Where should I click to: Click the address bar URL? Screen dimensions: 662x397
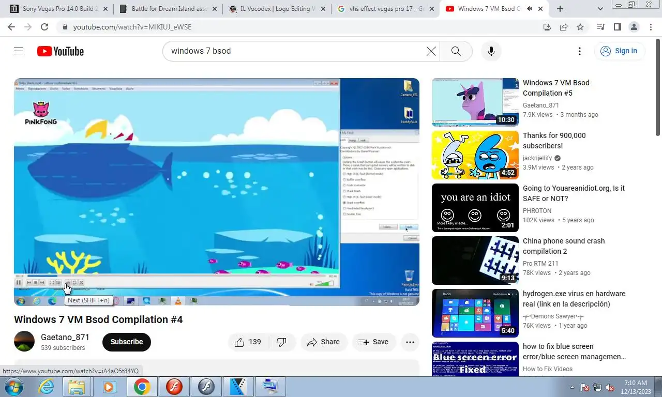[132, 27]
